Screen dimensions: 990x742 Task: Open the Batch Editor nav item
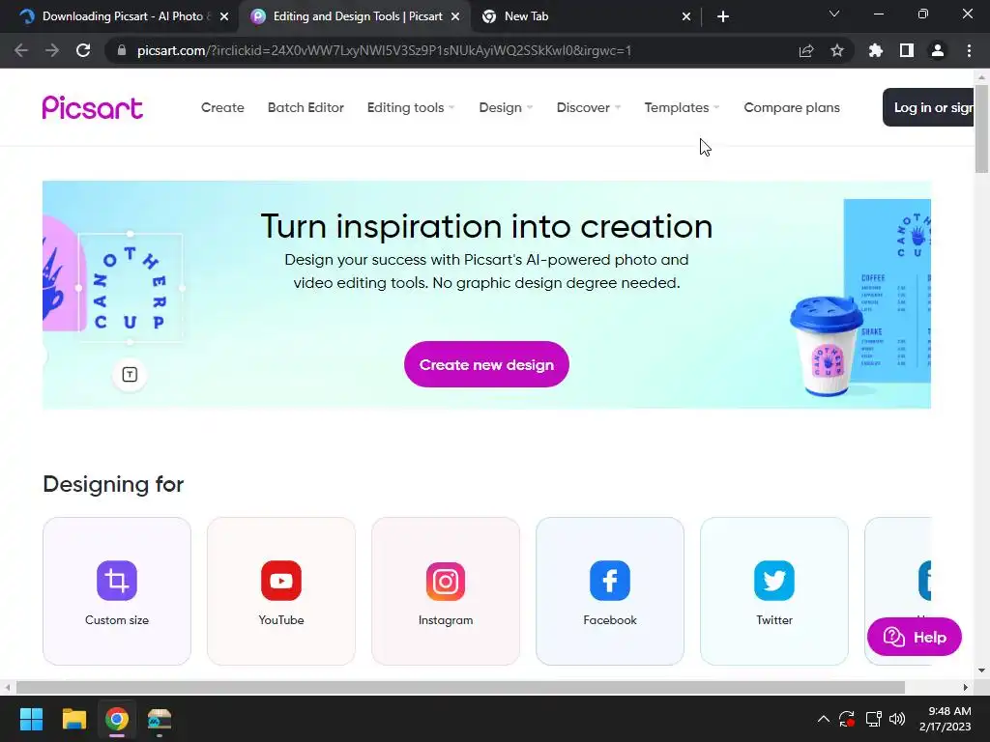[x=306, y=107]
